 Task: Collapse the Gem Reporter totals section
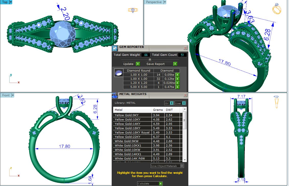150,59
